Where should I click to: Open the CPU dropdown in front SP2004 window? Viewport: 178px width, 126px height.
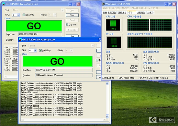point(35,51)
